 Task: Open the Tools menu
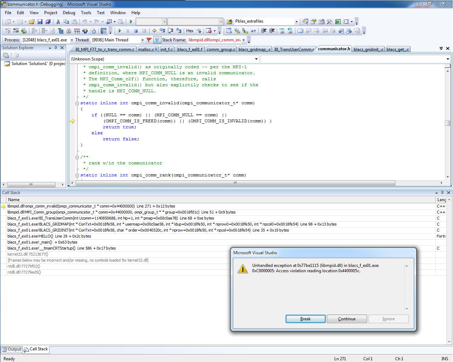pos(86,13)
